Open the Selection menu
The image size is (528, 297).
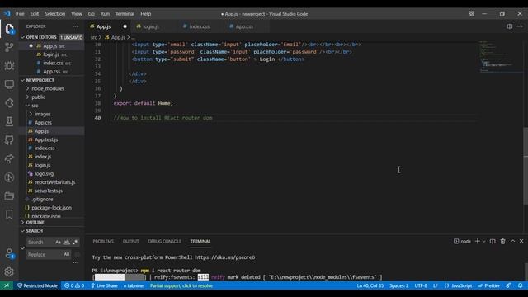pos(55,14)
